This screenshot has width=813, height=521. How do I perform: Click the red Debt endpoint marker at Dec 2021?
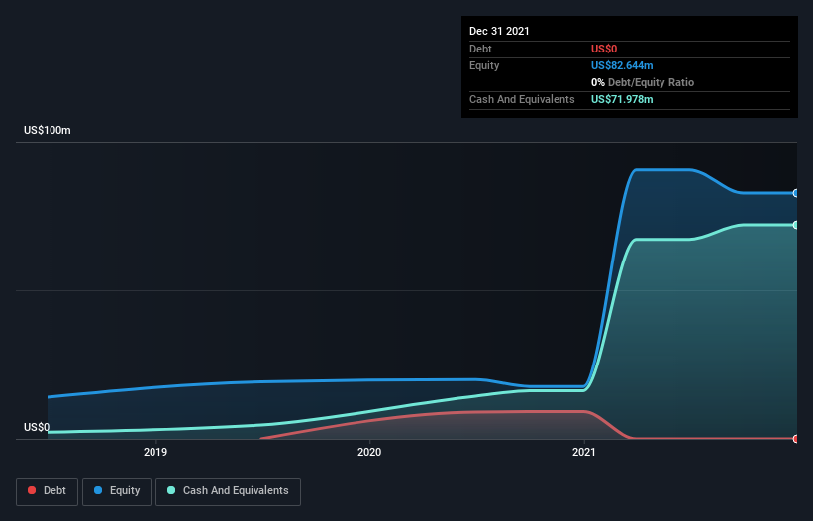(x=796, y=439)
